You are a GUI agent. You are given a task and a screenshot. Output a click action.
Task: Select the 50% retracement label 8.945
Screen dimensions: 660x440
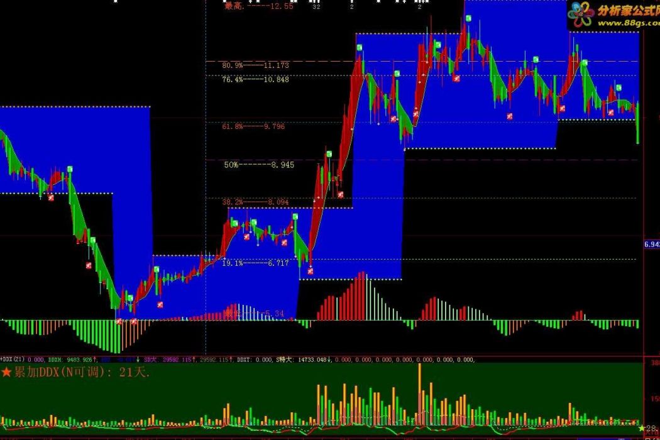tap(259, 165)
